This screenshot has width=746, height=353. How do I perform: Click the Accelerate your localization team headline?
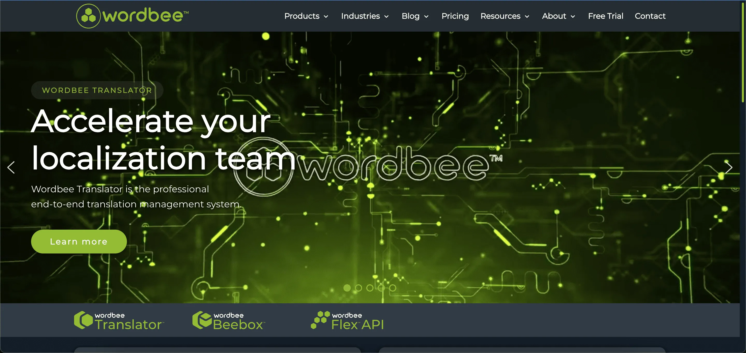point(163,140)
